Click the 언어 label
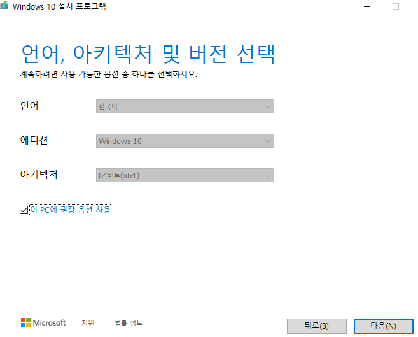 pos(29,106)
